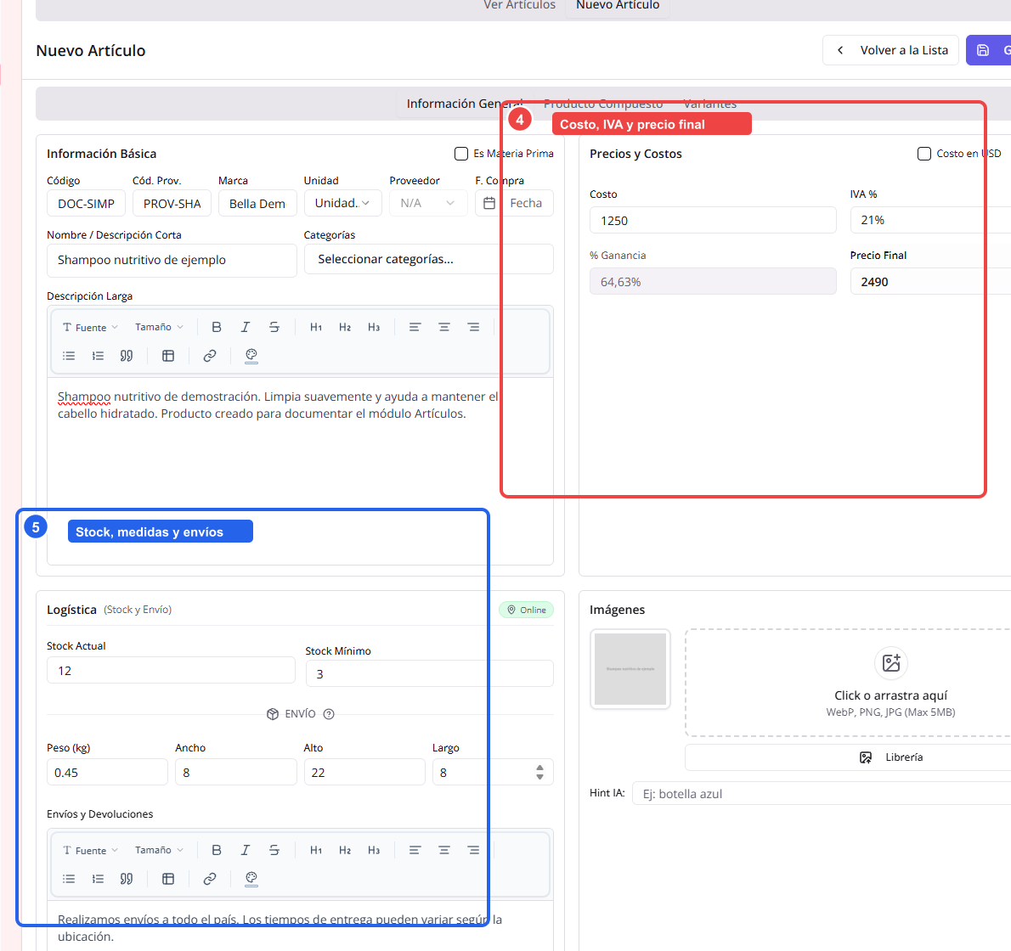This screenshot has height=951, width=1011.
Task: Open the Información General tab
Action: coord(464,104)
